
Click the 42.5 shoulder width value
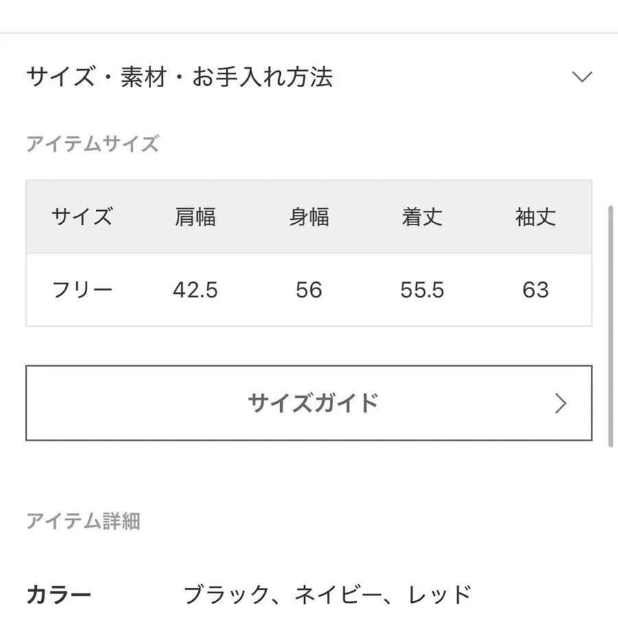[196, 289]
